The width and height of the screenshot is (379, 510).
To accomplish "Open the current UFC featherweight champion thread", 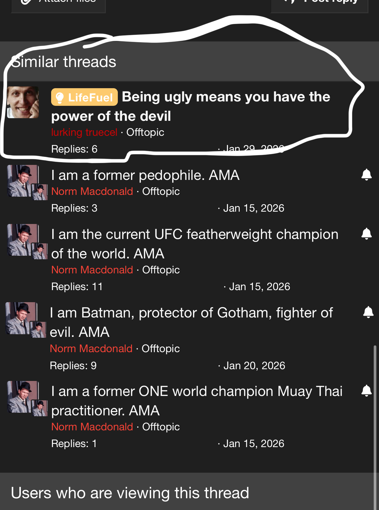I will pyautogui.click(x=194, y=244).
